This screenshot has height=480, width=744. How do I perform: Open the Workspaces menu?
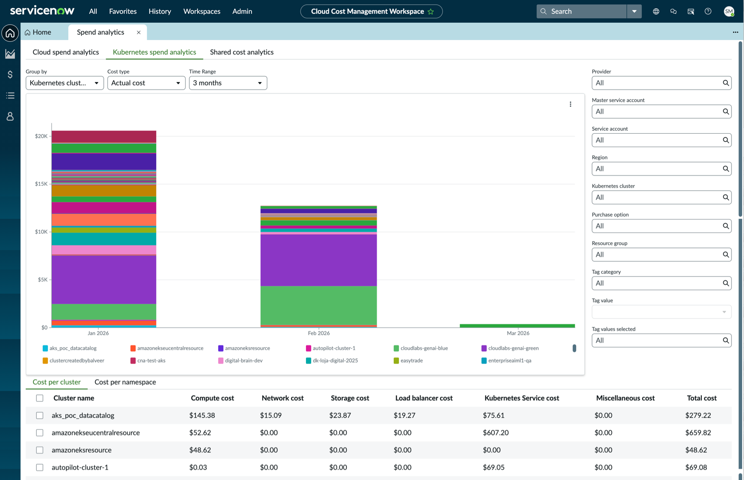(202, 12)
